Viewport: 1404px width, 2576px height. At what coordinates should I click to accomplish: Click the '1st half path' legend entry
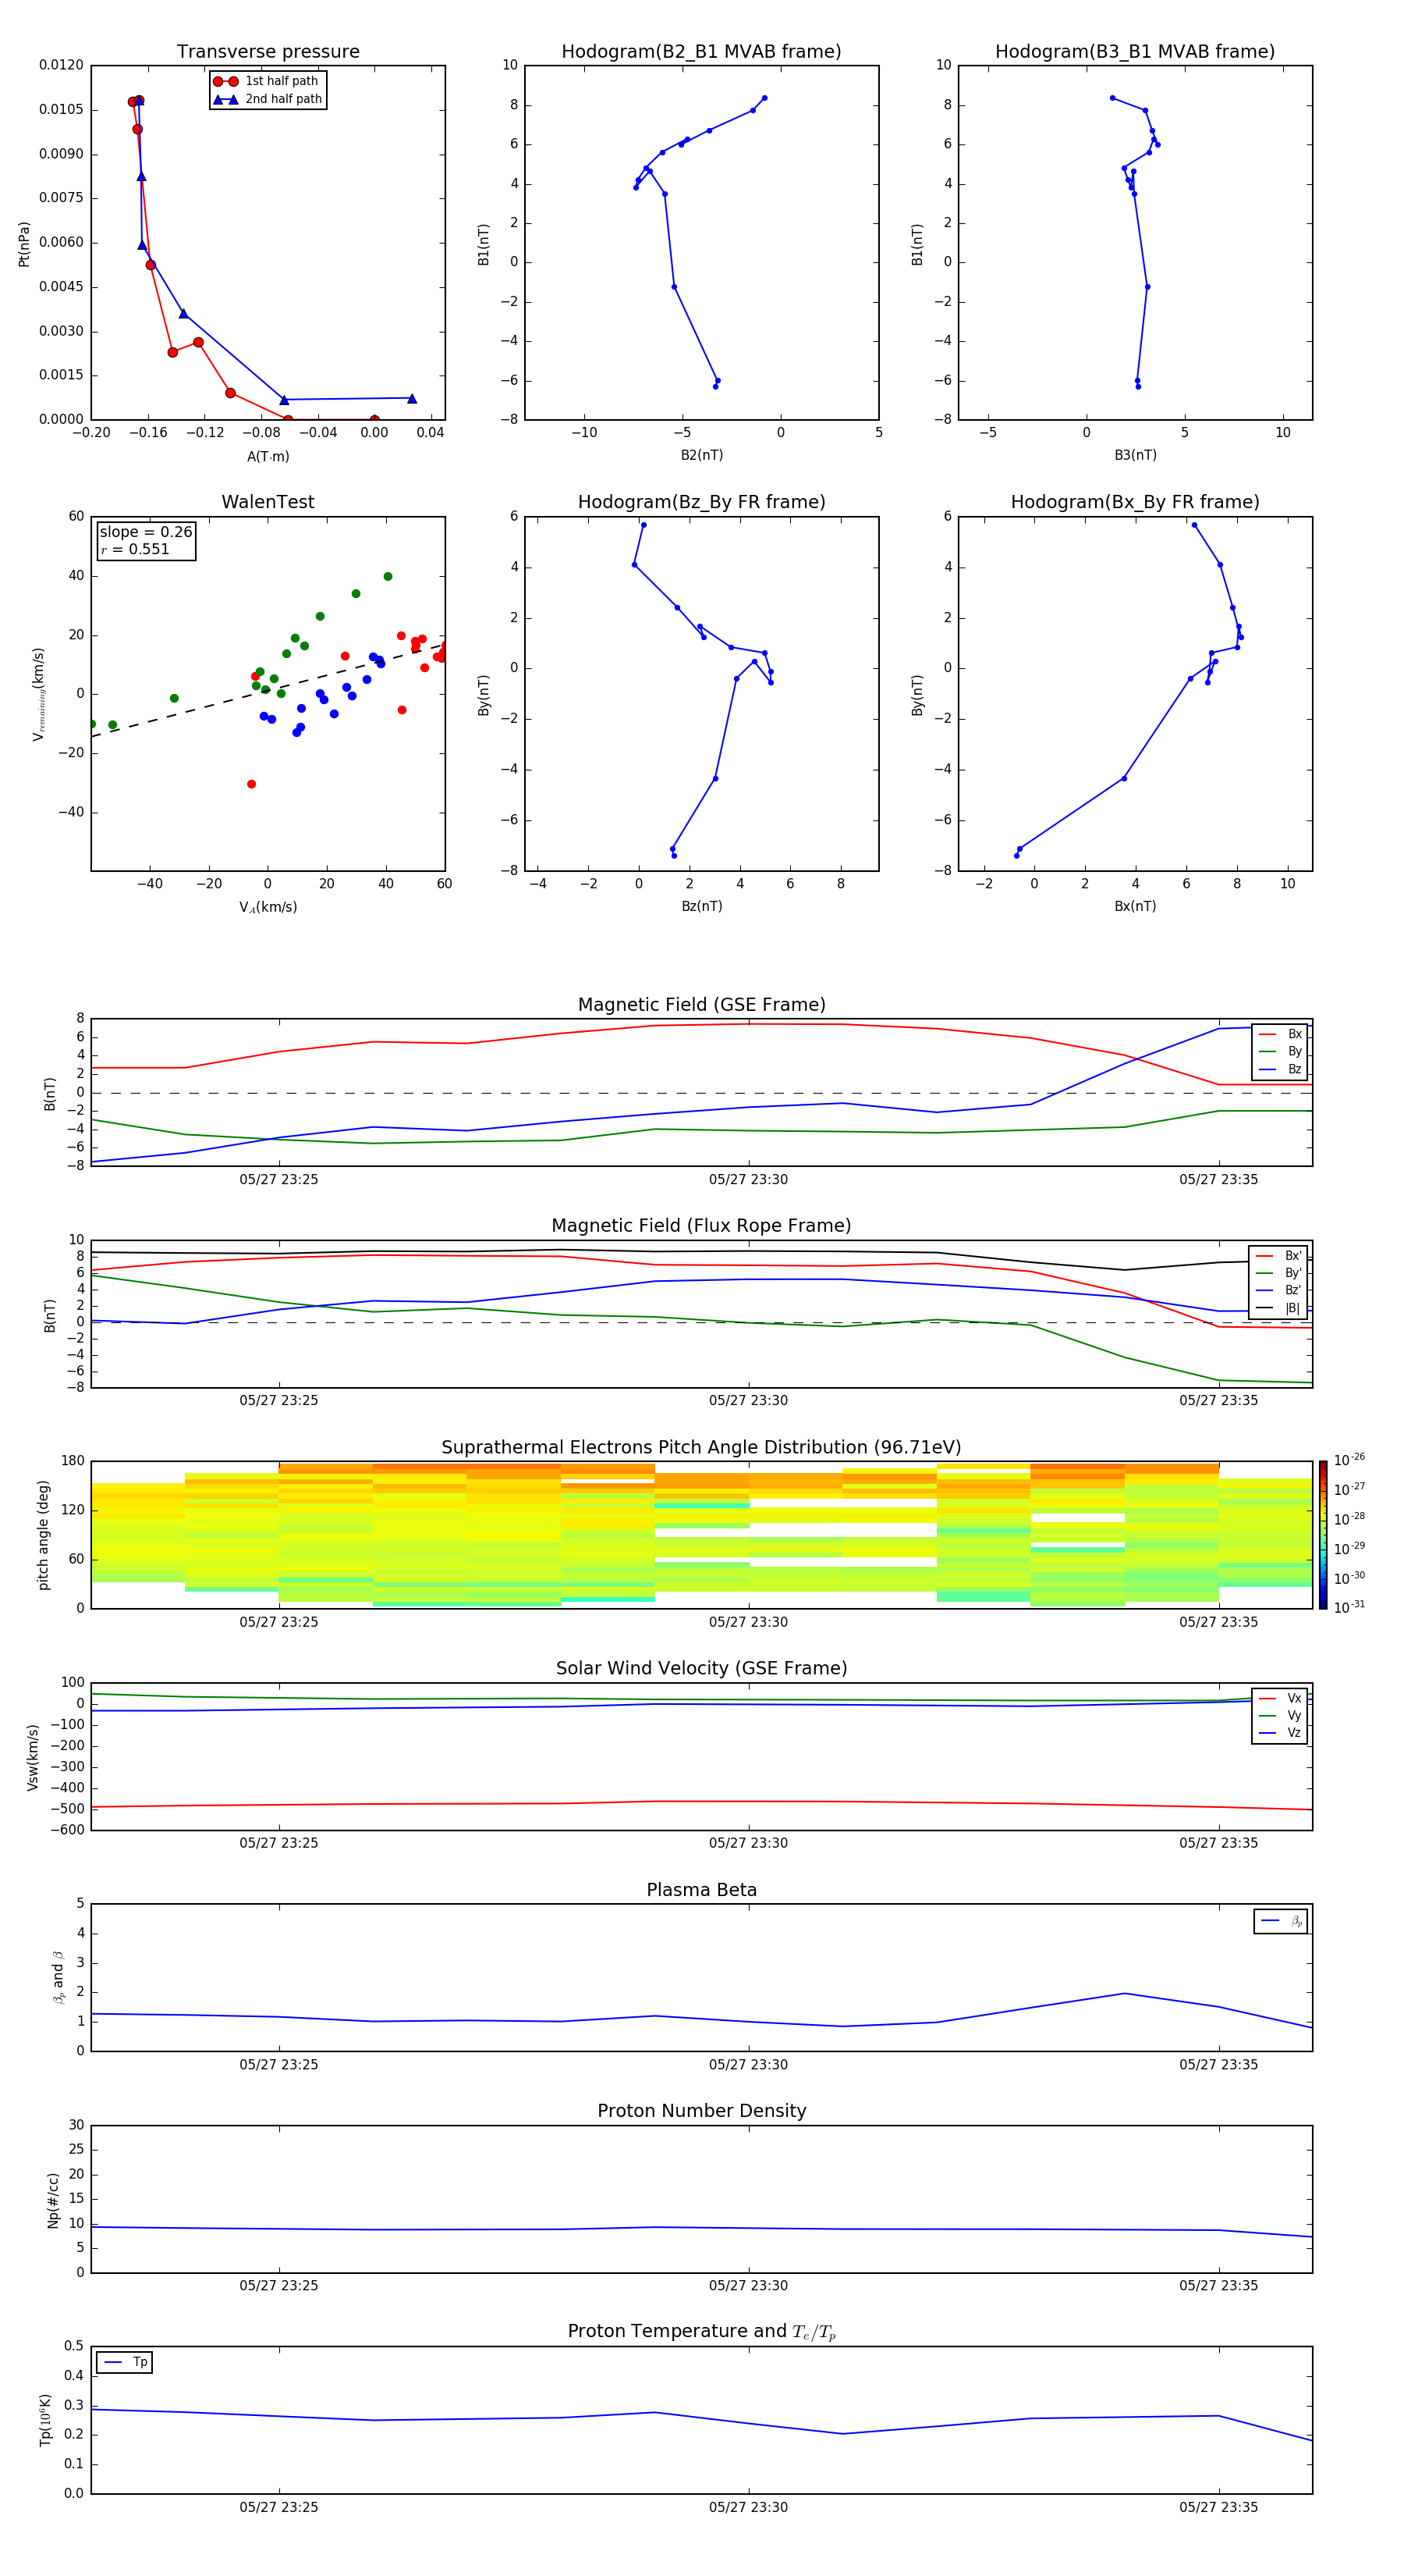coord(267,81)
